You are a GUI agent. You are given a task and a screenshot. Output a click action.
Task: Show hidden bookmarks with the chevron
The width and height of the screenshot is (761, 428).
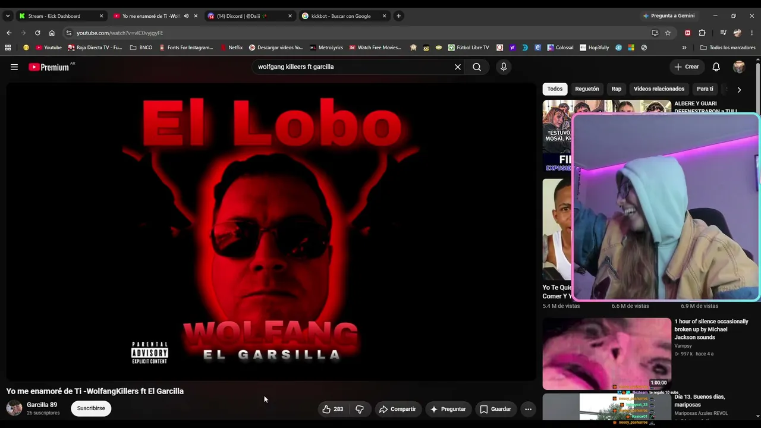tap(684, 48)
